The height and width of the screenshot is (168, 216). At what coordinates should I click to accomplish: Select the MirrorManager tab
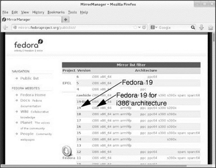[x=31, y=19]
